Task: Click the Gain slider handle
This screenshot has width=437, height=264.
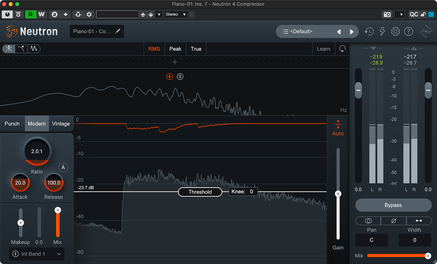Action: click(338, 194)
